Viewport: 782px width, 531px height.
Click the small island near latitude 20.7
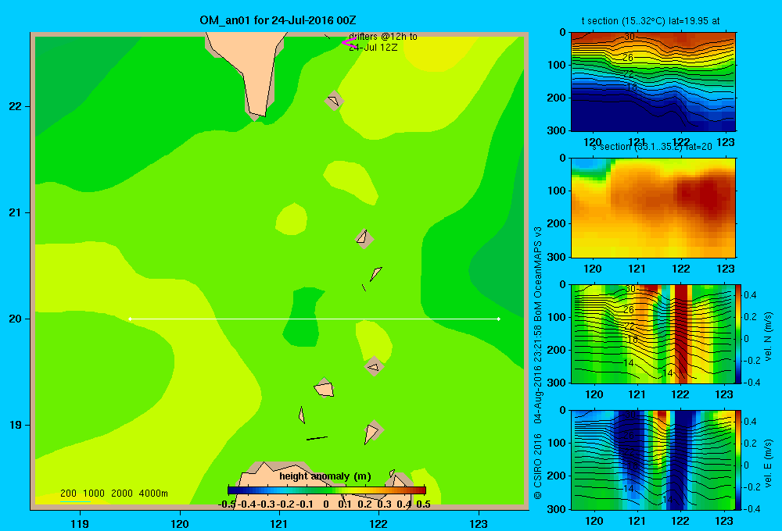pyautogui.click(x=364, y=238)
